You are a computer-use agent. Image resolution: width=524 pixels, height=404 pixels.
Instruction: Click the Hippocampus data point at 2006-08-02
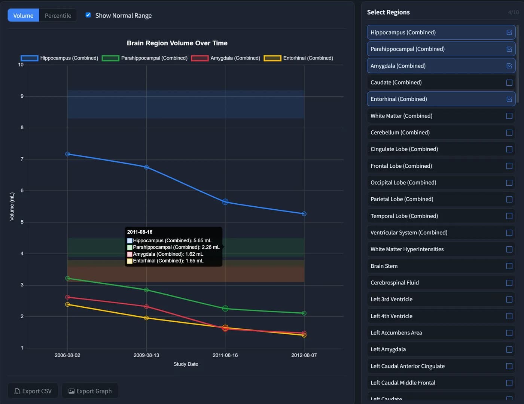coord(68,154)
